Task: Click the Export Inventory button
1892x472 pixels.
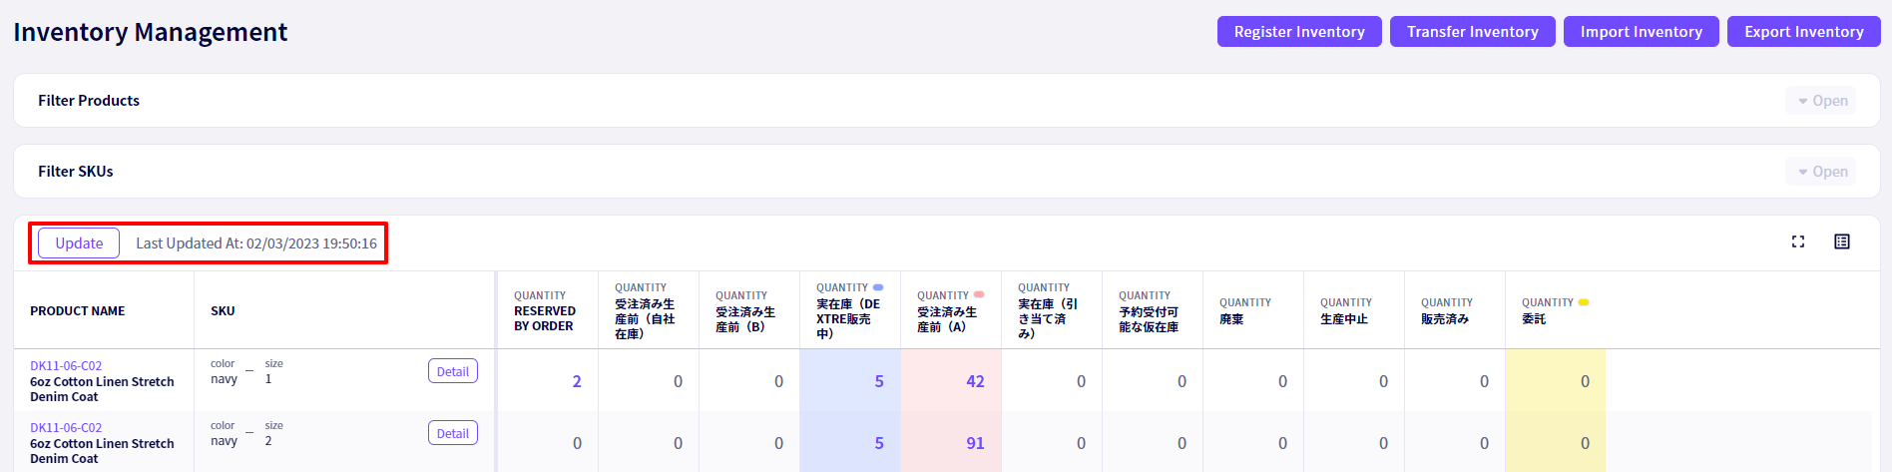Action: pos(1804,31)
